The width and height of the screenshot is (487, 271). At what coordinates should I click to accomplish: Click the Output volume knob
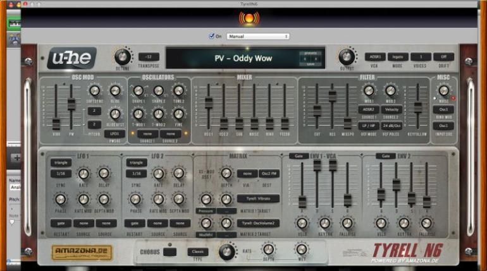coord(347,57)
